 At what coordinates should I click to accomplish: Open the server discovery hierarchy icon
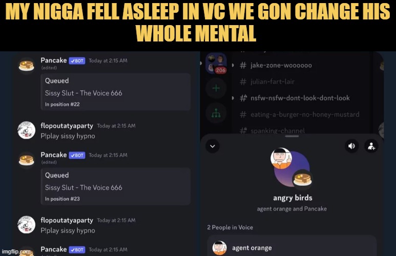tap(216, 113)
